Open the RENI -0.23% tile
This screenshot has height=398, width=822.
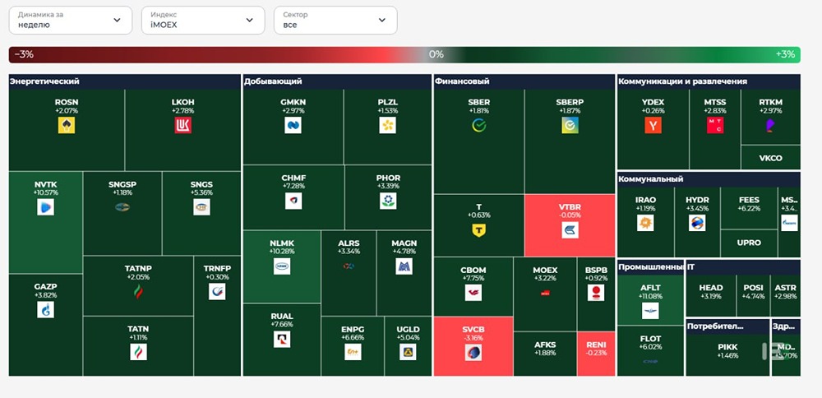(596, 354)
